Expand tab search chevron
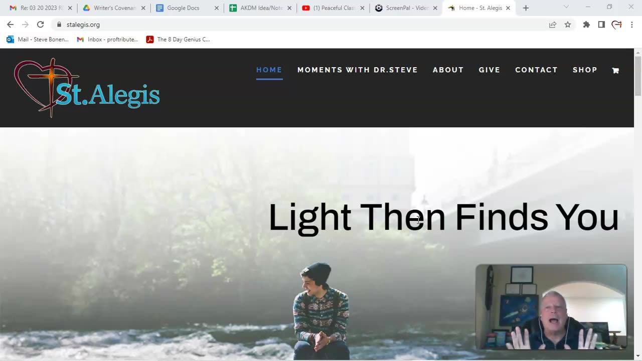This screenshot has width=642, height=361. (x=566, y=7)
